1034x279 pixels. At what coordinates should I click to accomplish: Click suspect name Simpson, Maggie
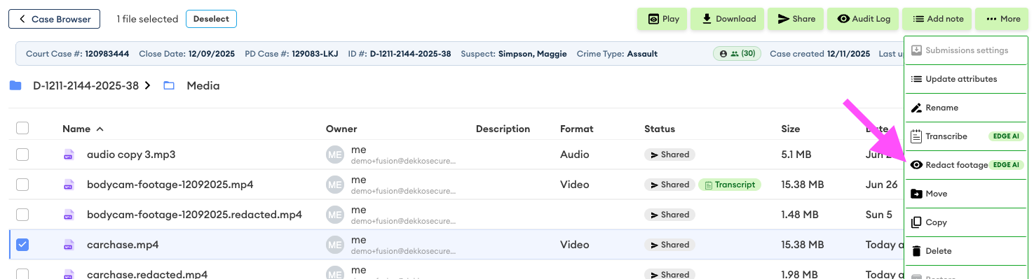point(533,53)
